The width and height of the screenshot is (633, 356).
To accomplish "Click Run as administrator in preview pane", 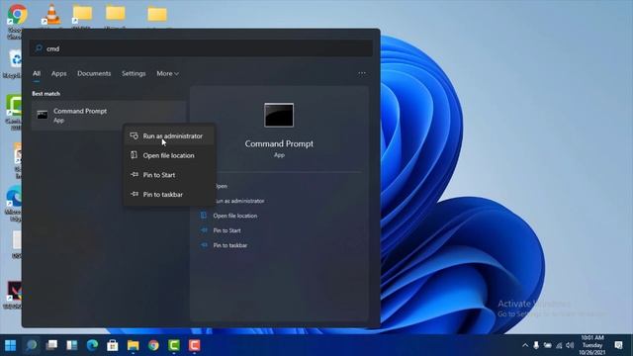I will coord(240,201).
